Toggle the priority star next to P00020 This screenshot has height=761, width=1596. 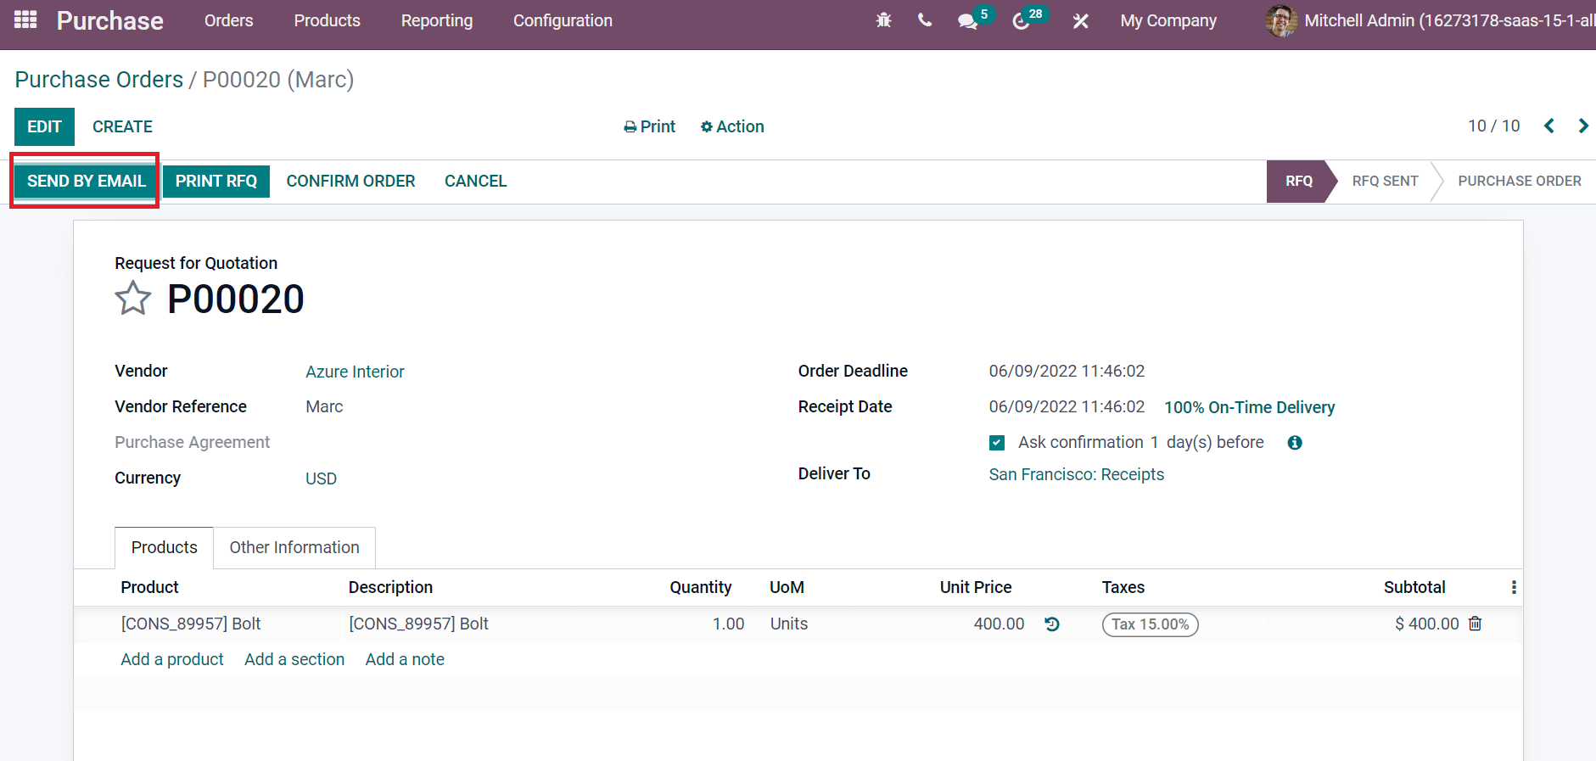(x=133, y=299)
